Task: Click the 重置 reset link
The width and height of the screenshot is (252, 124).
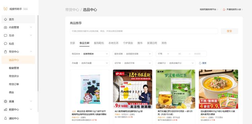Action: click(204, 63)
